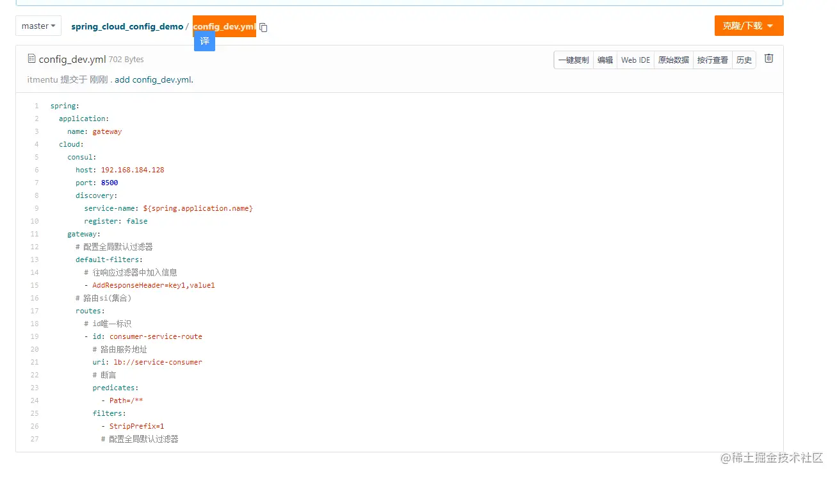Delete file with trash icon
This screenshot has width=837, height=478.
[x=769, y=58]
